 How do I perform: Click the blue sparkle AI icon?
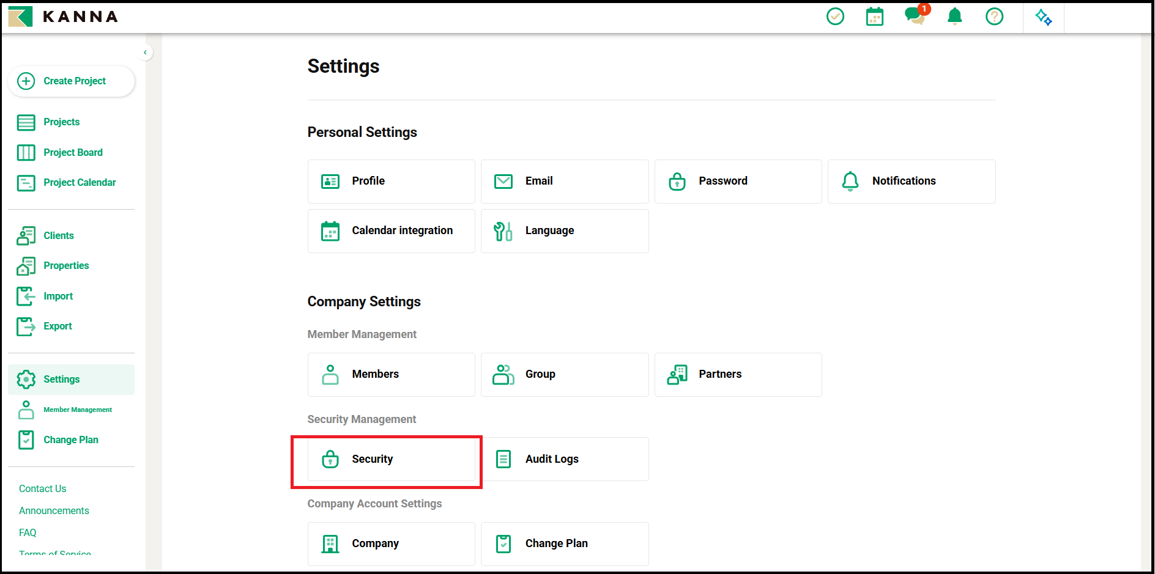click(x=1044, y=17)
